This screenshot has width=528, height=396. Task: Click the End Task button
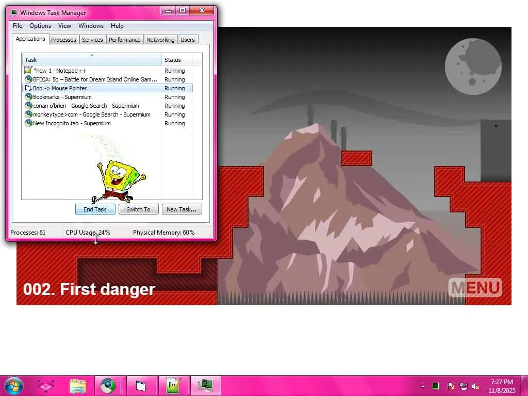click(x=95, y=209)
